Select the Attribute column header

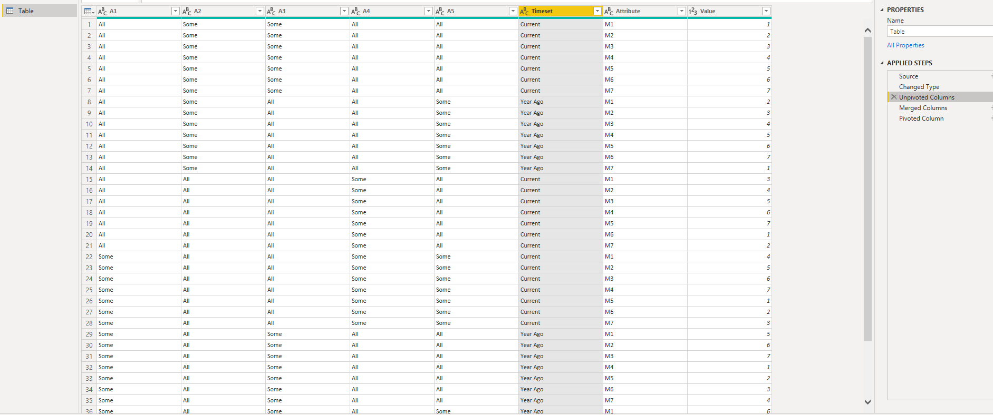pos(645,11)
